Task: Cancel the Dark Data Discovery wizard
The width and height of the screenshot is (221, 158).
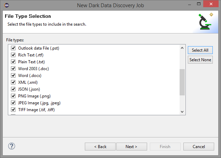Action: 198,147
